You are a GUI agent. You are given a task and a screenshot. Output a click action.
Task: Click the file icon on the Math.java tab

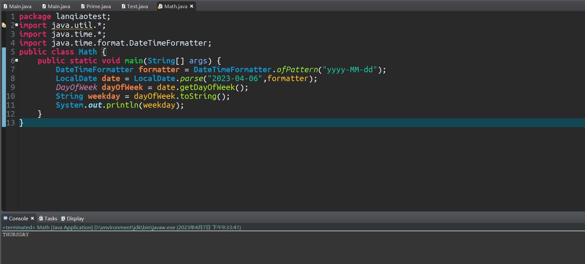(x=160, y=6)
